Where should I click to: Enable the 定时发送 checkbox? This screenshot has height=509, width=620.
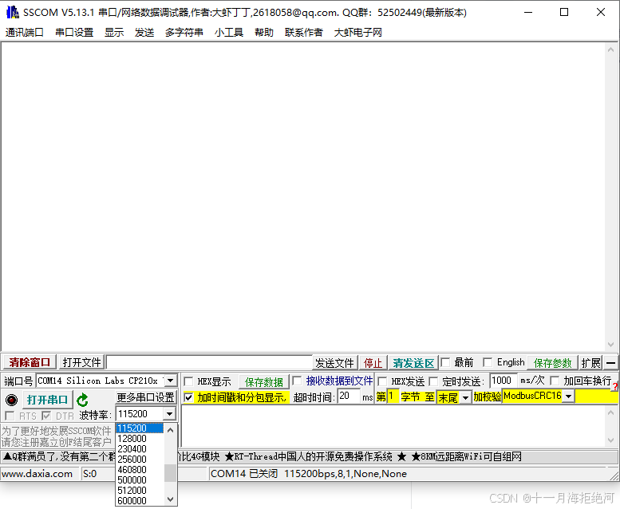pyautogui.click(x=434, y=381)
